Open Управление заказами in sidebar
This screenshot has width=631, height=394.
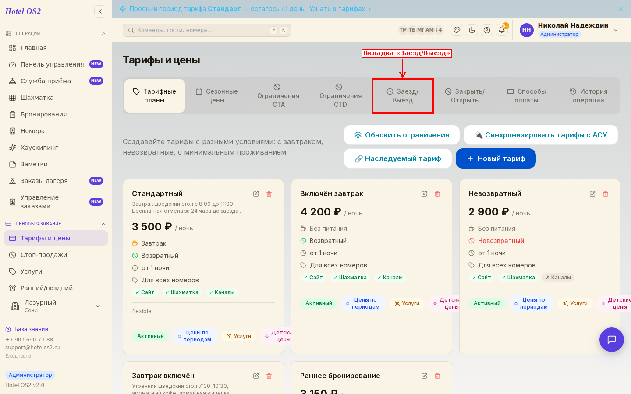click(x=56, y=202)
